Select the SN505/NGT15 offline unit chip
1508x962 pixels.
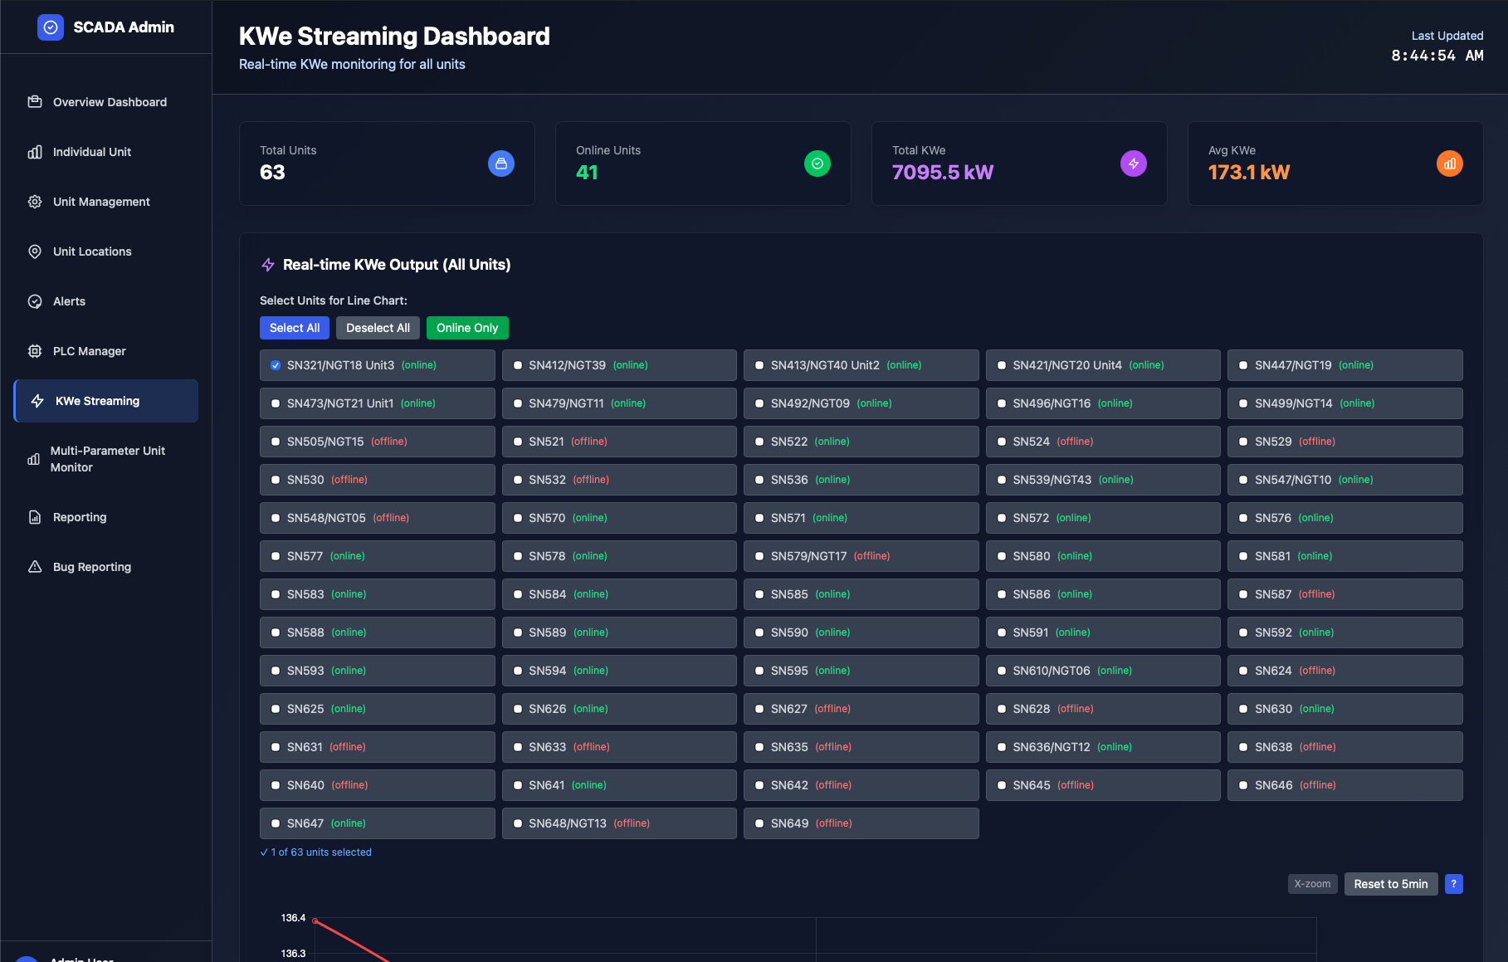(377, 442)
